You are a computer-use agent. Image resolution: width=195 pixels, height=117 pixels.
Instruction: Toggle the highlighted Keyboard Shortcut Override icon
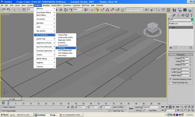click(x=97, y=10)
